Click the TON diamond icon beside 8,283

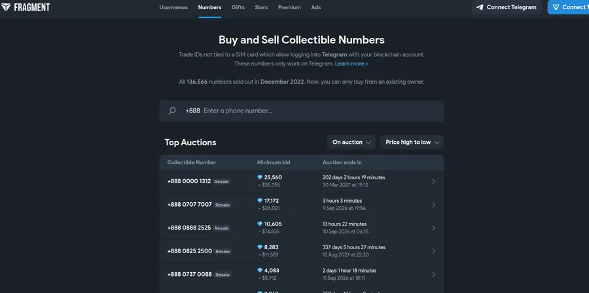click(x=260, y=247)
